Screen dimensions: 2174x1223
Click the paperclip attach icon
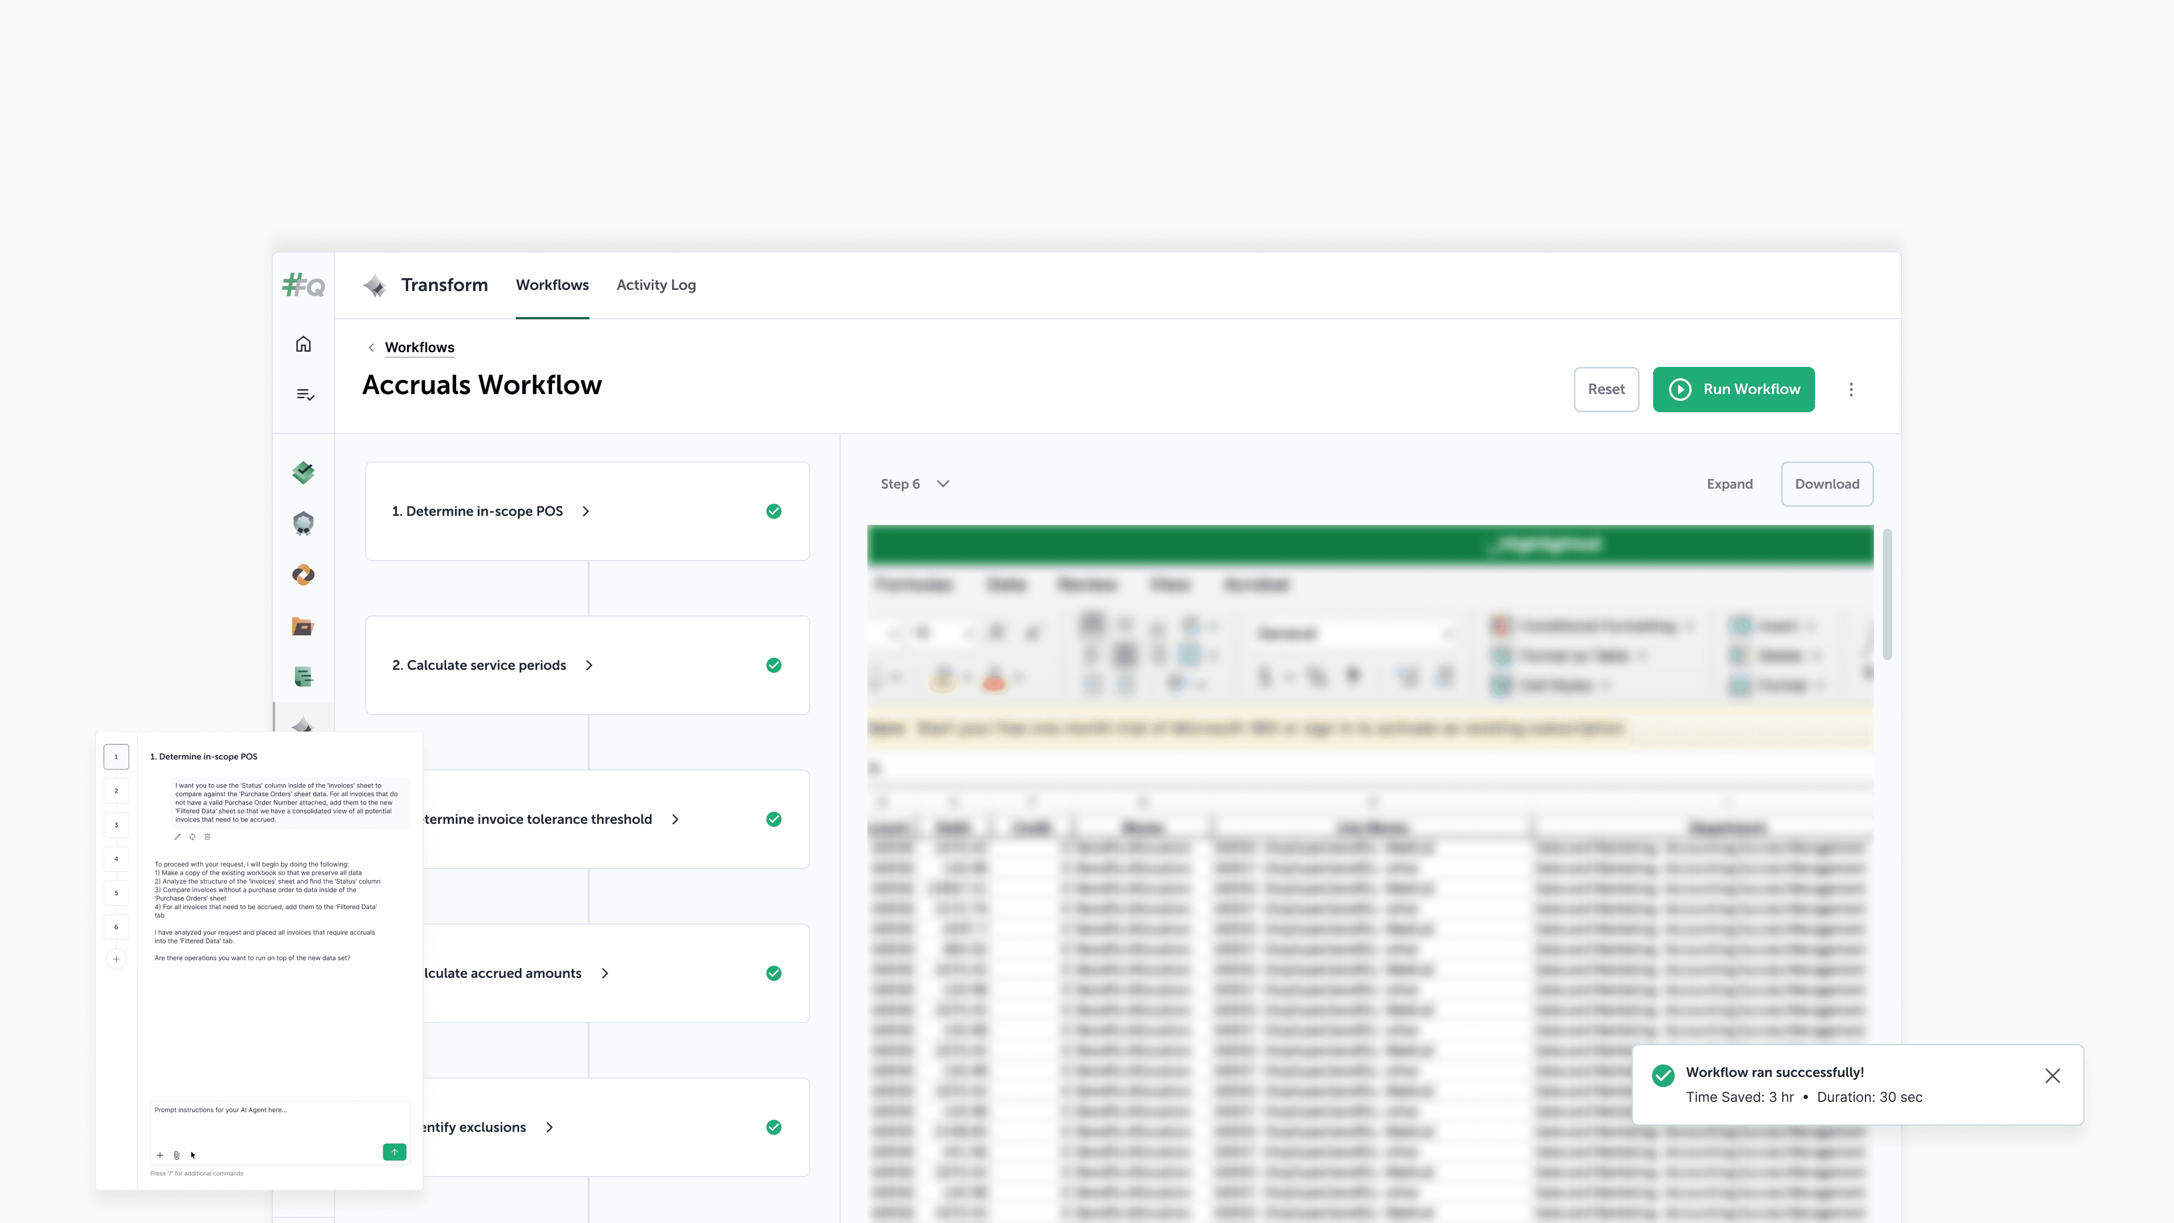point(177,1154)
